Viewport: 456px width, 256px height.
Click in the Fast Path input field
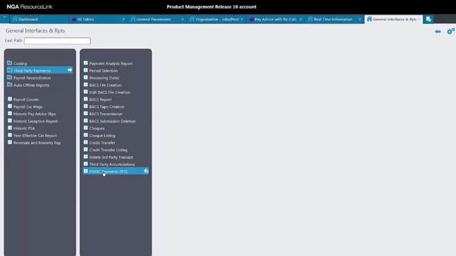pyautogui.click(x=57, y=41)
